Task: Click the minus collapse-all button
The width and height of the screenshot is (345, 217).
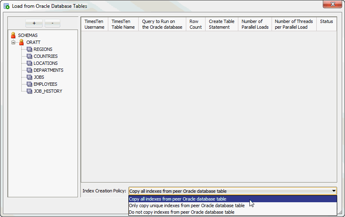Action: click(53, 23)
